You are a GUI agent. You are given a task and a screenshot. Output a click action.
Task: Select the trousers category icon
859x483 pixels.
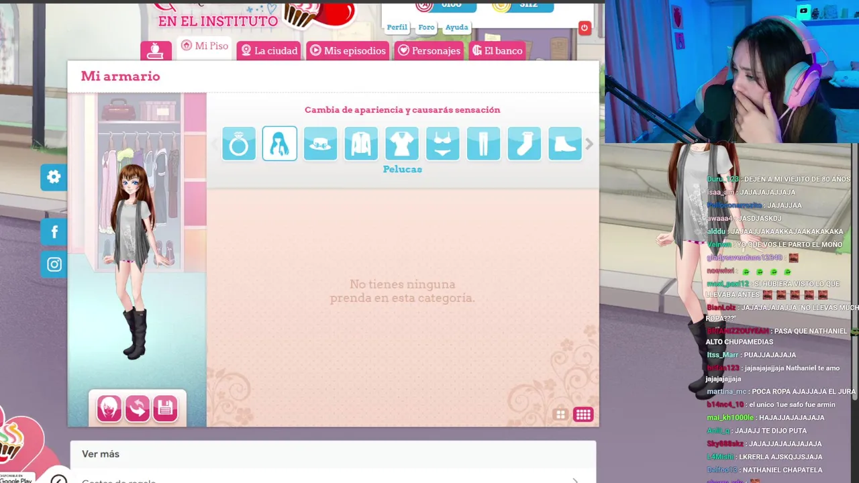pyautogui.click(x=483, y=144)
